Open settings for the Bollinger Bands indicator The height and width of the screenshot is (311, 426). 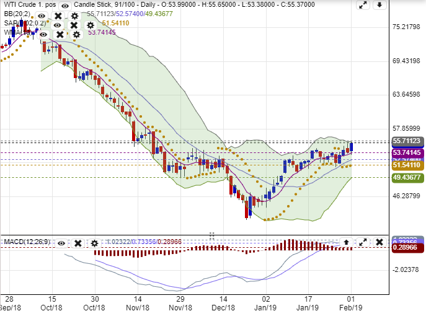(x=74, y=15)
